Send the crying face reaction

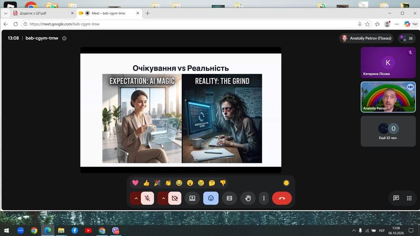pos(201,183)
